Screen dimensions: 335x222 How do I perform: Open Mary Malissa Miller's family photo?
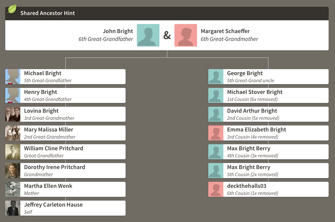[13, 133]
